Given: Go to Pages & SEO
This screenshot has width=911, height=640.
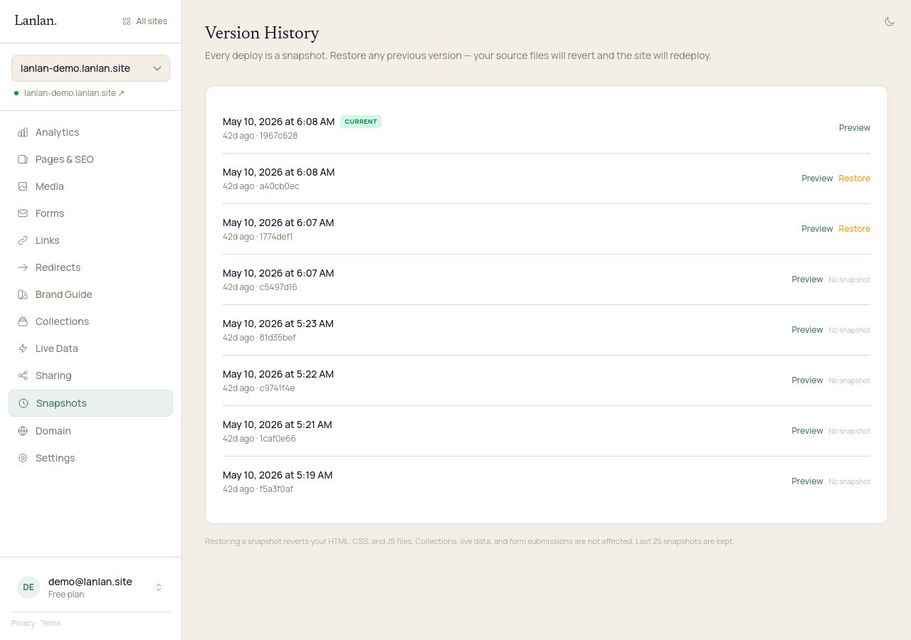Looking at the screenshot, I should click(90, 159).
